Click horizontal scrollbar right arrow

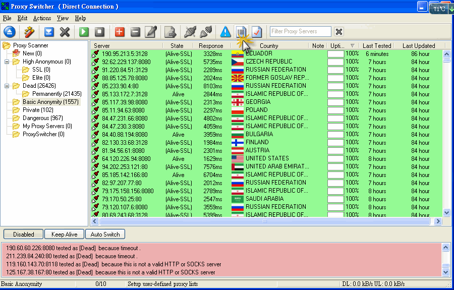[x=438, y=221]
